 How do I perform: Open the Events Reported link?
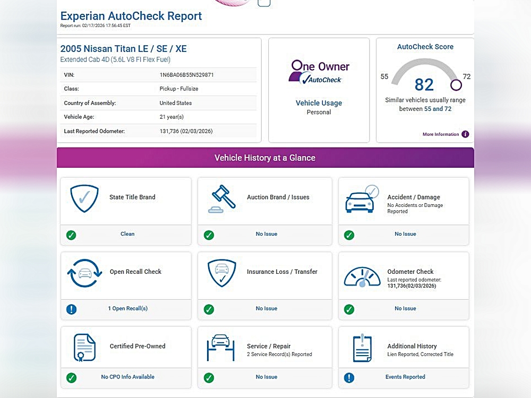(x=405, y=377)
